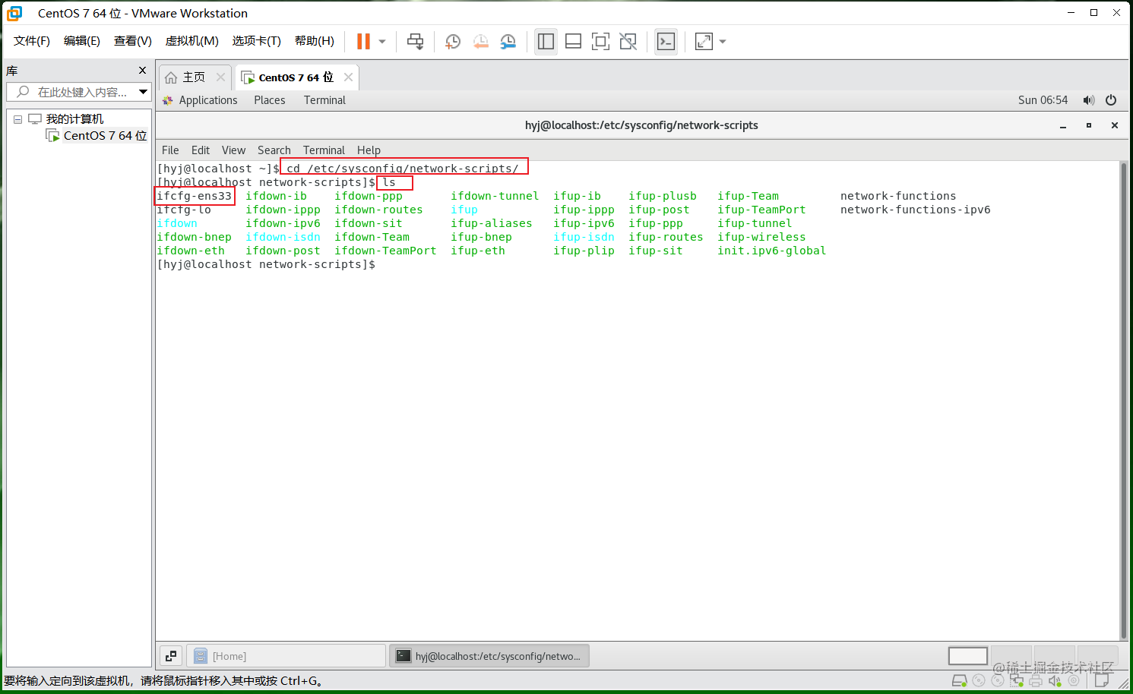
Task: Send Ctrl+Alt+Del to the virtual machine
Action: click(415, 42)
